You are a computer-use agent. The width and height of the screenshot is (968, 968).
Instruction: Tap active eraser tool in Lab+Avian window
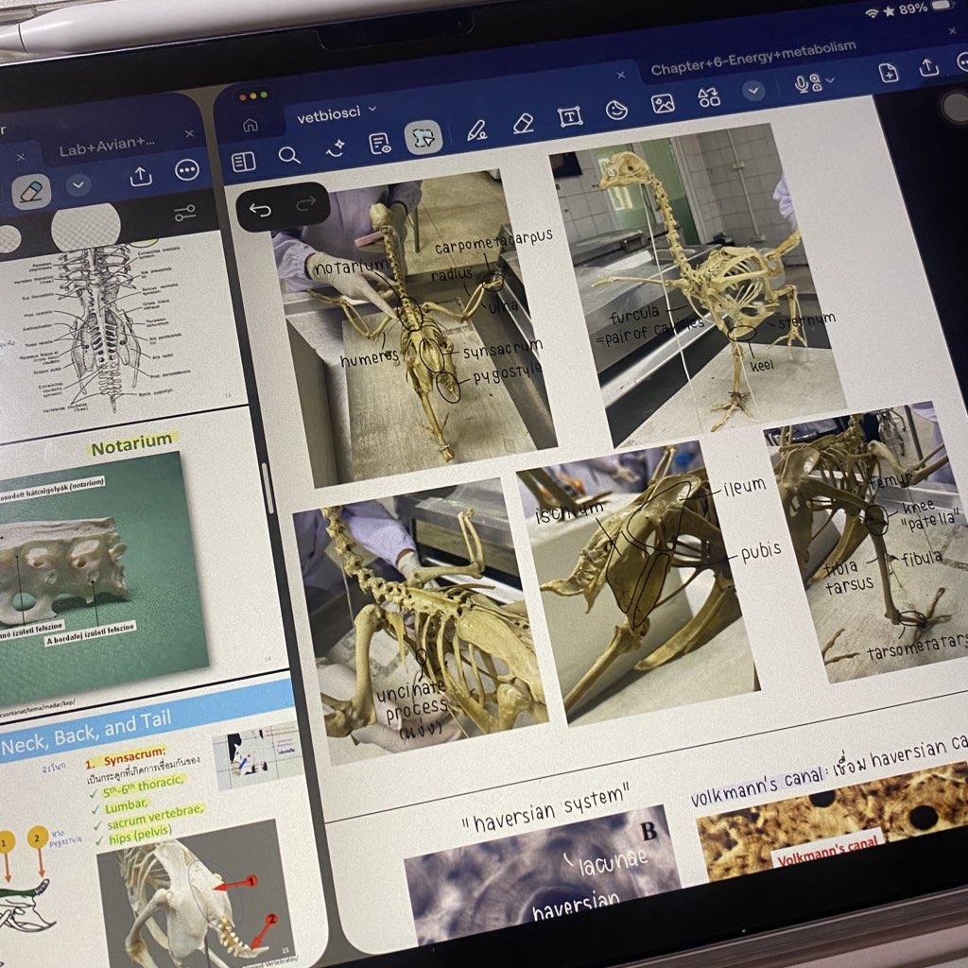tap(31, 192)
